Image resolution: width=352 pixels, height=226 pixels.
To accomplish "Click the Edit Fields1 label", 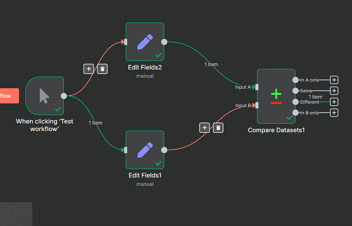I will click(145, 175).
